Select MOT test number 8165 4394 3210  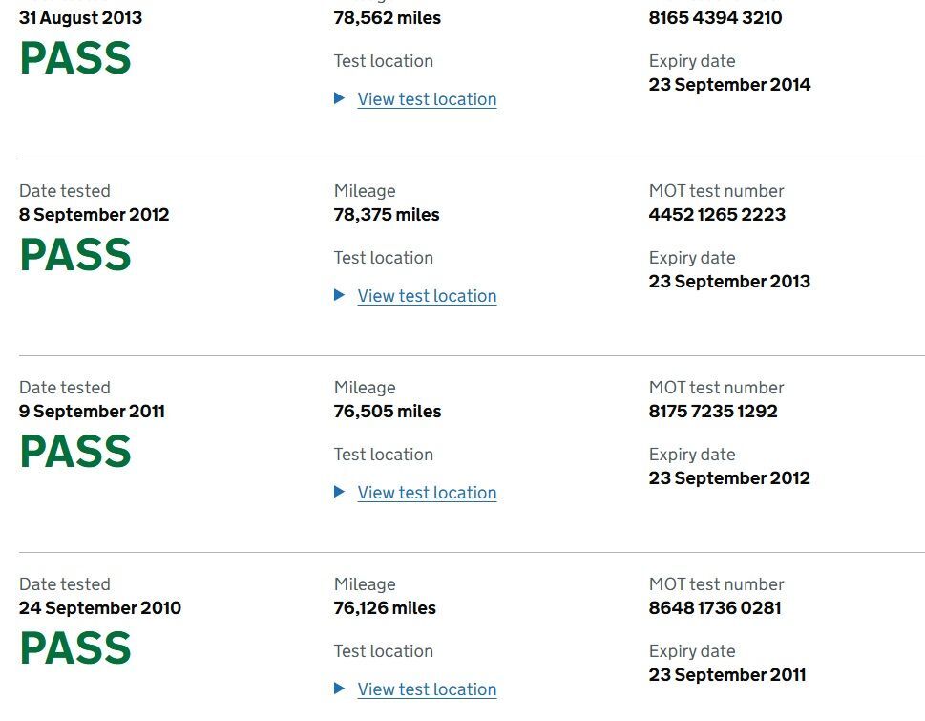click(716, 18)
